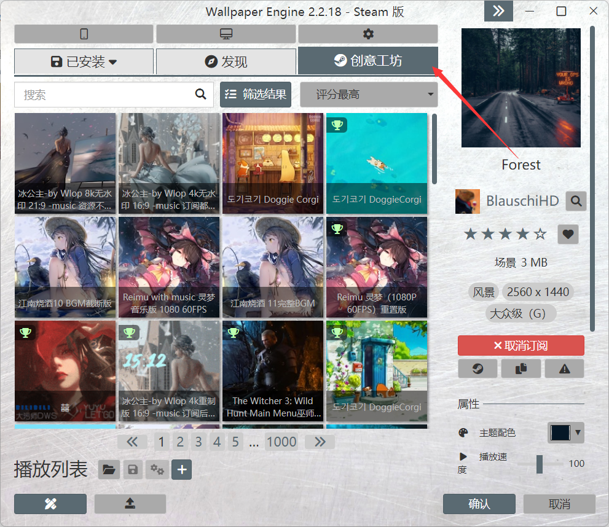Viewport: 609px width, 527px height.
Task: Open the wallpaper's Steam page icon
Action: (477, 369)
